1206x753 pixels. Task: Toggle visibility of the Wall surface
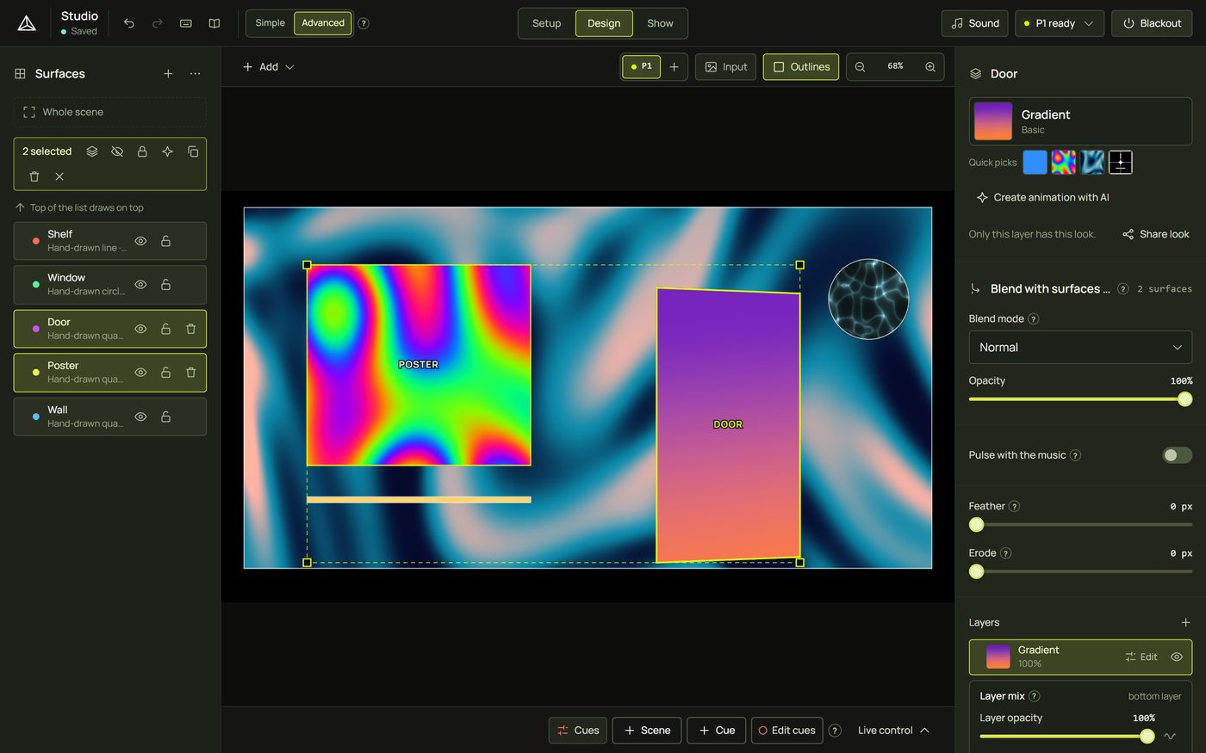pos(140,417)
